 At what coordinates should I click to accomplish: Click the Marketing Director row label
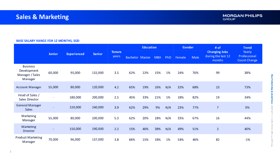29,129
